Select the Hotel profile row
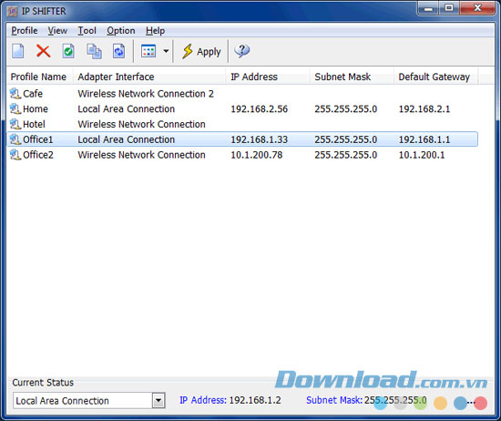 [x=242, y=124]
